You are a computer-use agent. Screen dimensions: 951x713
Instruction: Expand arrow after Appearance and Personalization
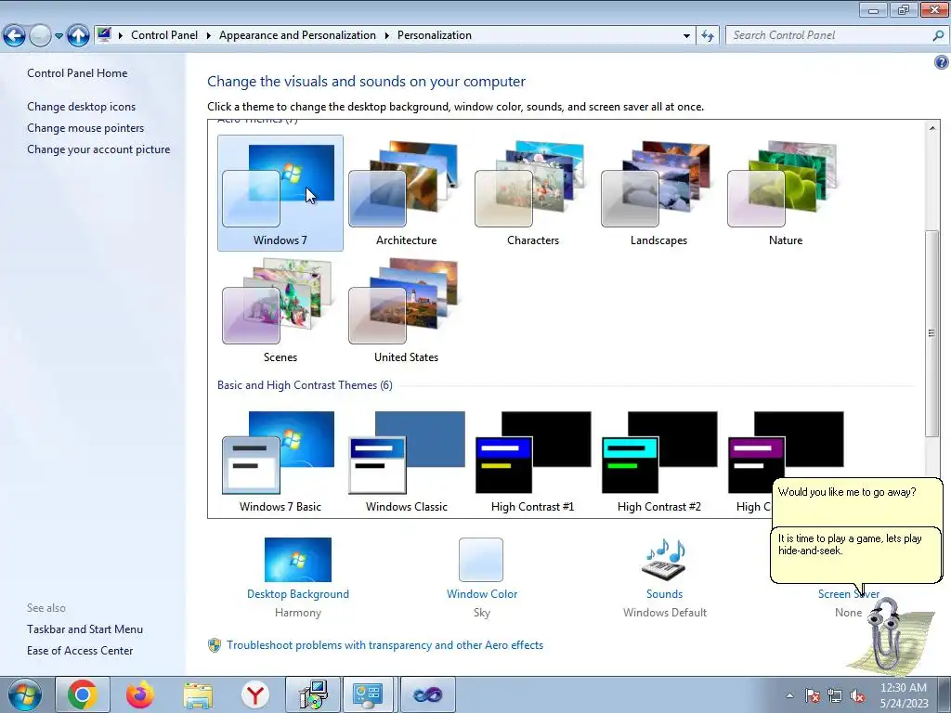tap(386, 35)
